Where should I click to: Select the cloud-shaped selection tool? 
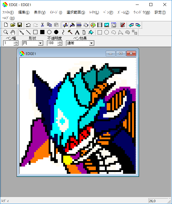pyautogui.click(x=128, y=32)
